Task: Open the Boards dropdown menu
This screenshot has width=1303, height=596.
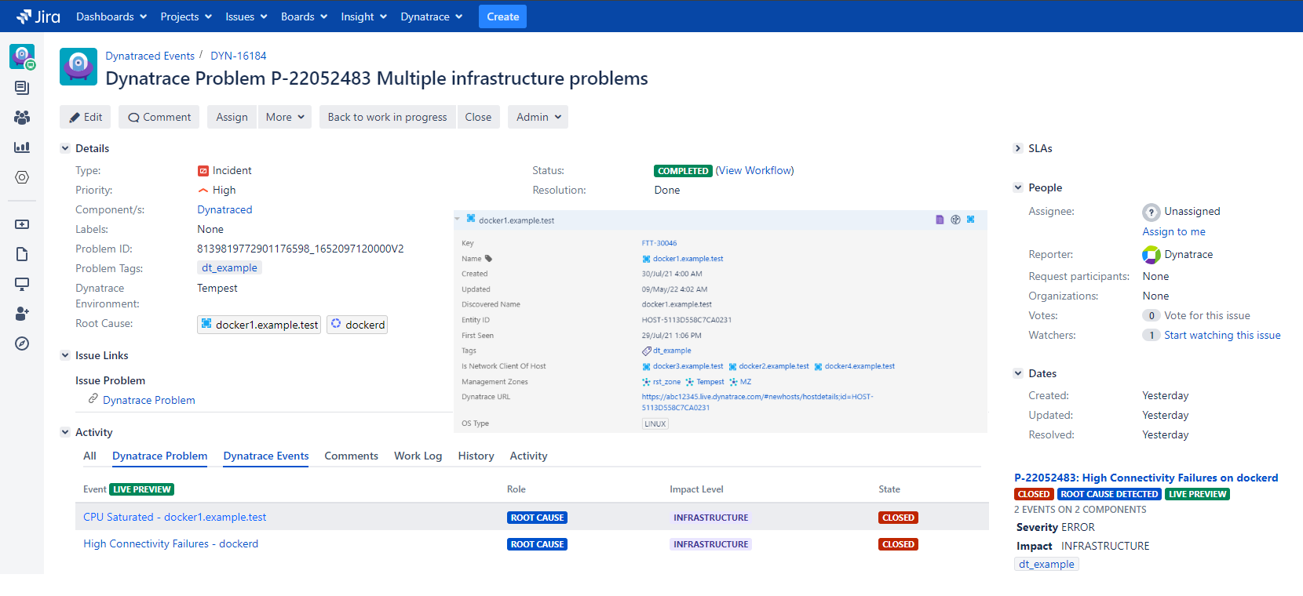Action: (x=305, y=16)
